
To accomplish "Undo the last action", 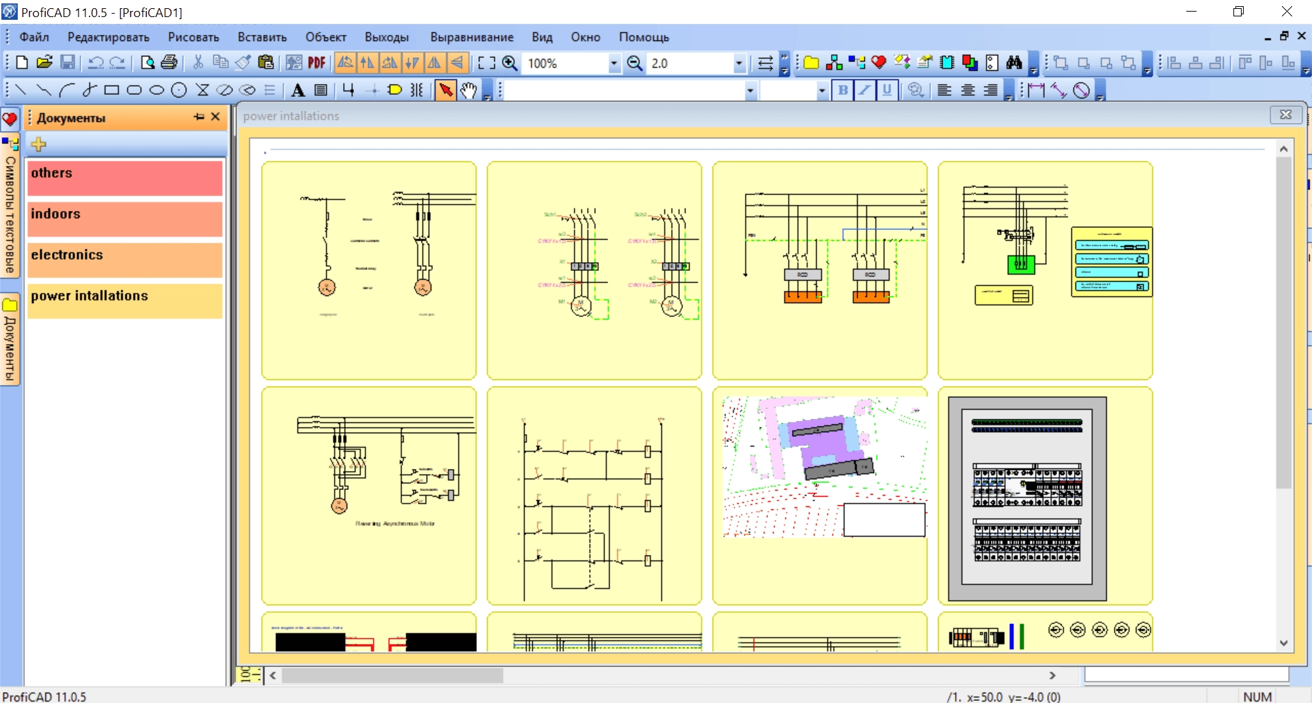I will (96, 63).
